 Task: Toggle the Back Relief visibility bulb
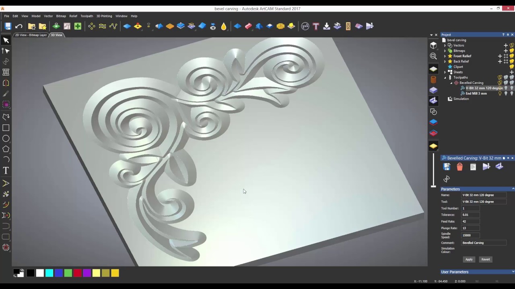point(512,61)
